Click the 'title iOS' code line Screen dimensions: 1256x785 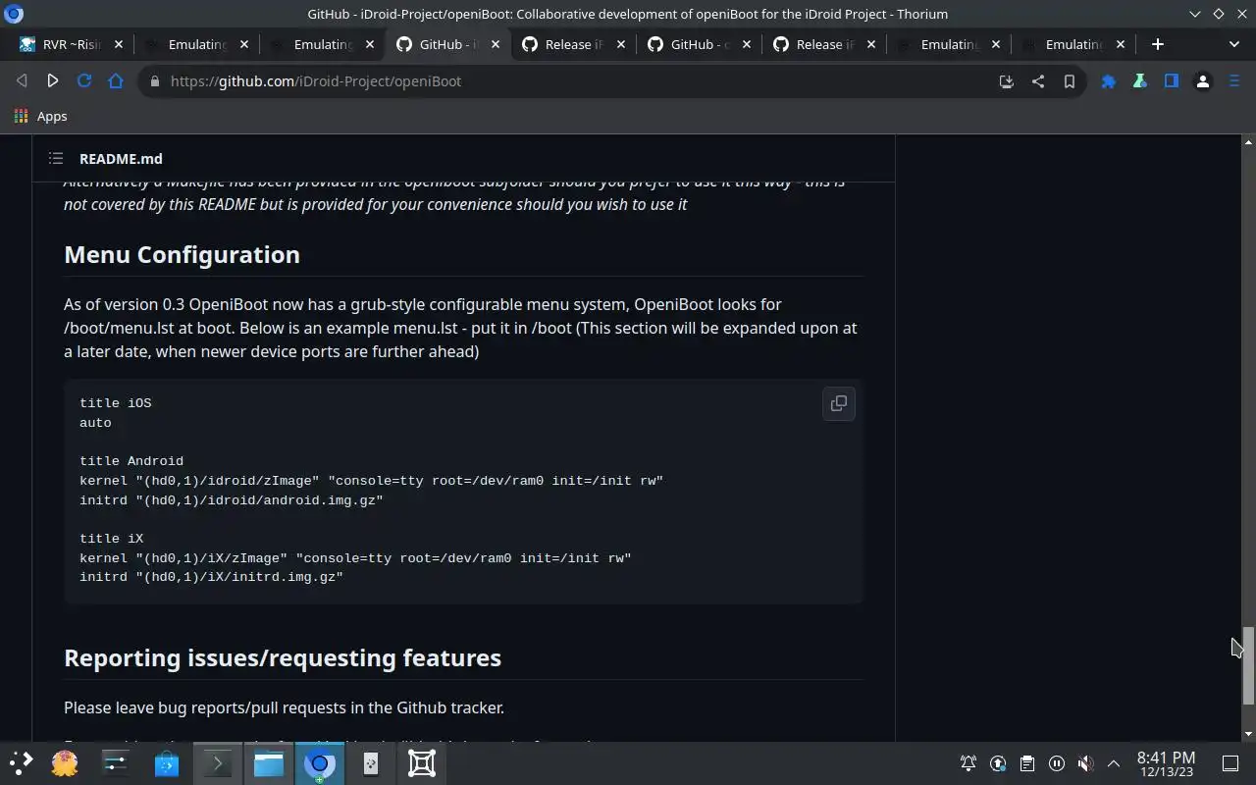116,403
